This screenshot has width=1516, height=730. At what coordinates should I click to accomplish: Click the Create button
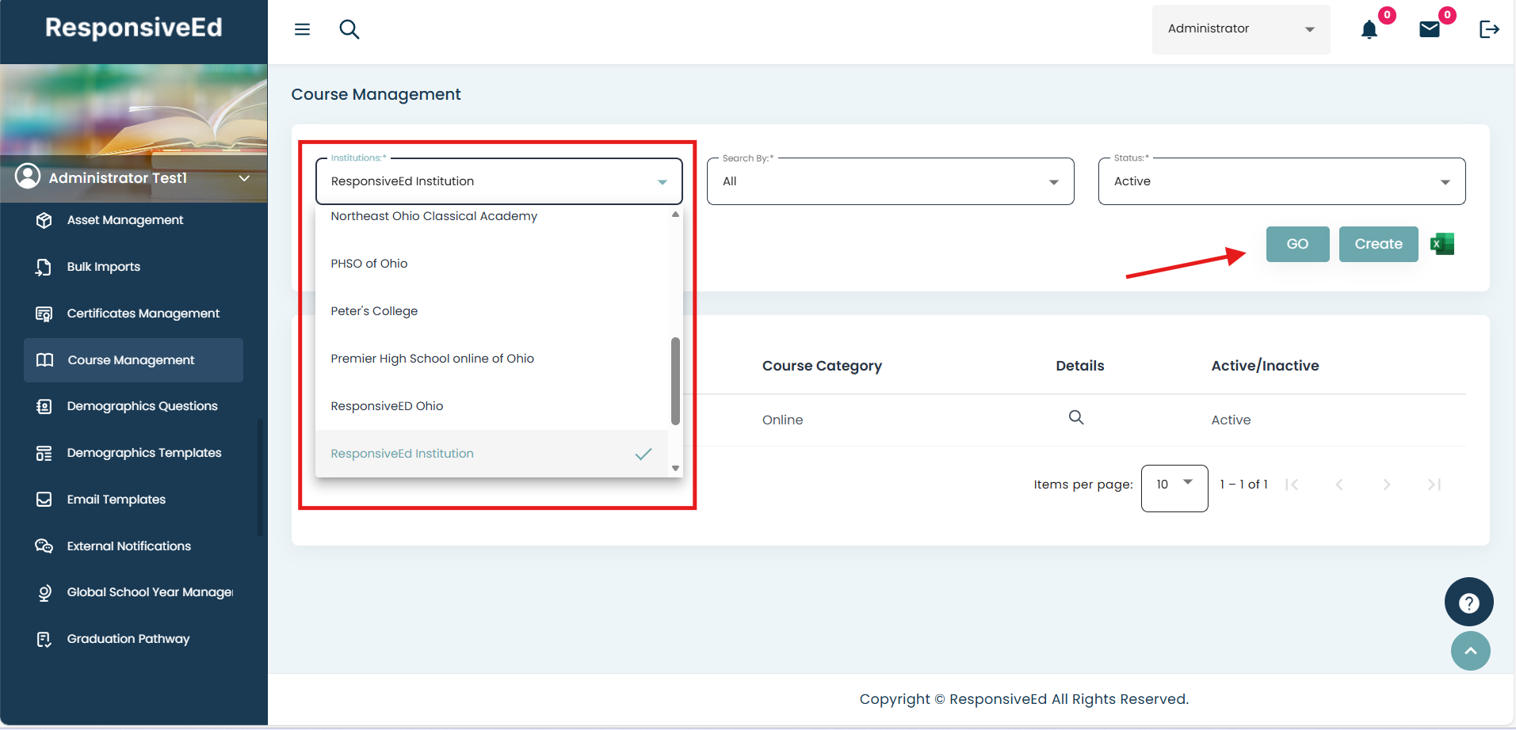click(1378, 244)
